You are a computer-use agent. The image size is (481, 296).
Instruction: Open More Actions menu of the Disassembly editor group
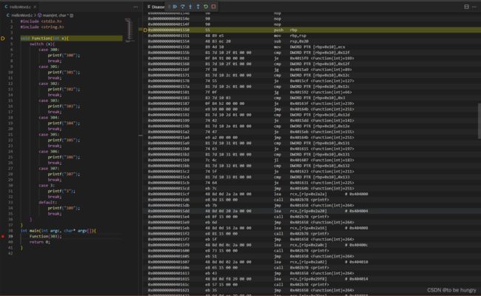pos(474,7)
